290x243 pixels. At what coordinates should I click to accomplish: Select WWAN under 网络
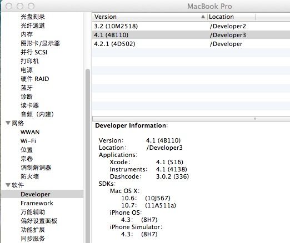click(30, 132)
